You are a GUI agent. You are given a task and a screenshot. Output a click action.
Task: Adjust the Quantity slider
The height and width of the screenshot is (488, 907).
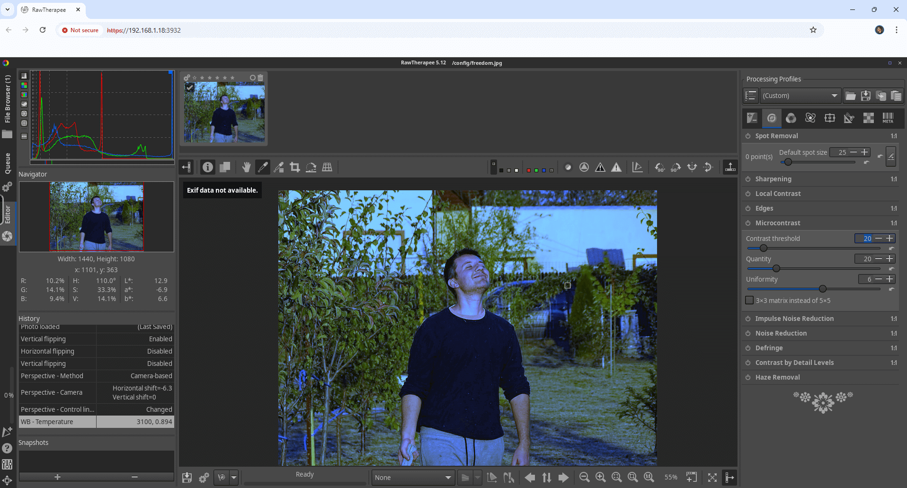pos(814,268)
